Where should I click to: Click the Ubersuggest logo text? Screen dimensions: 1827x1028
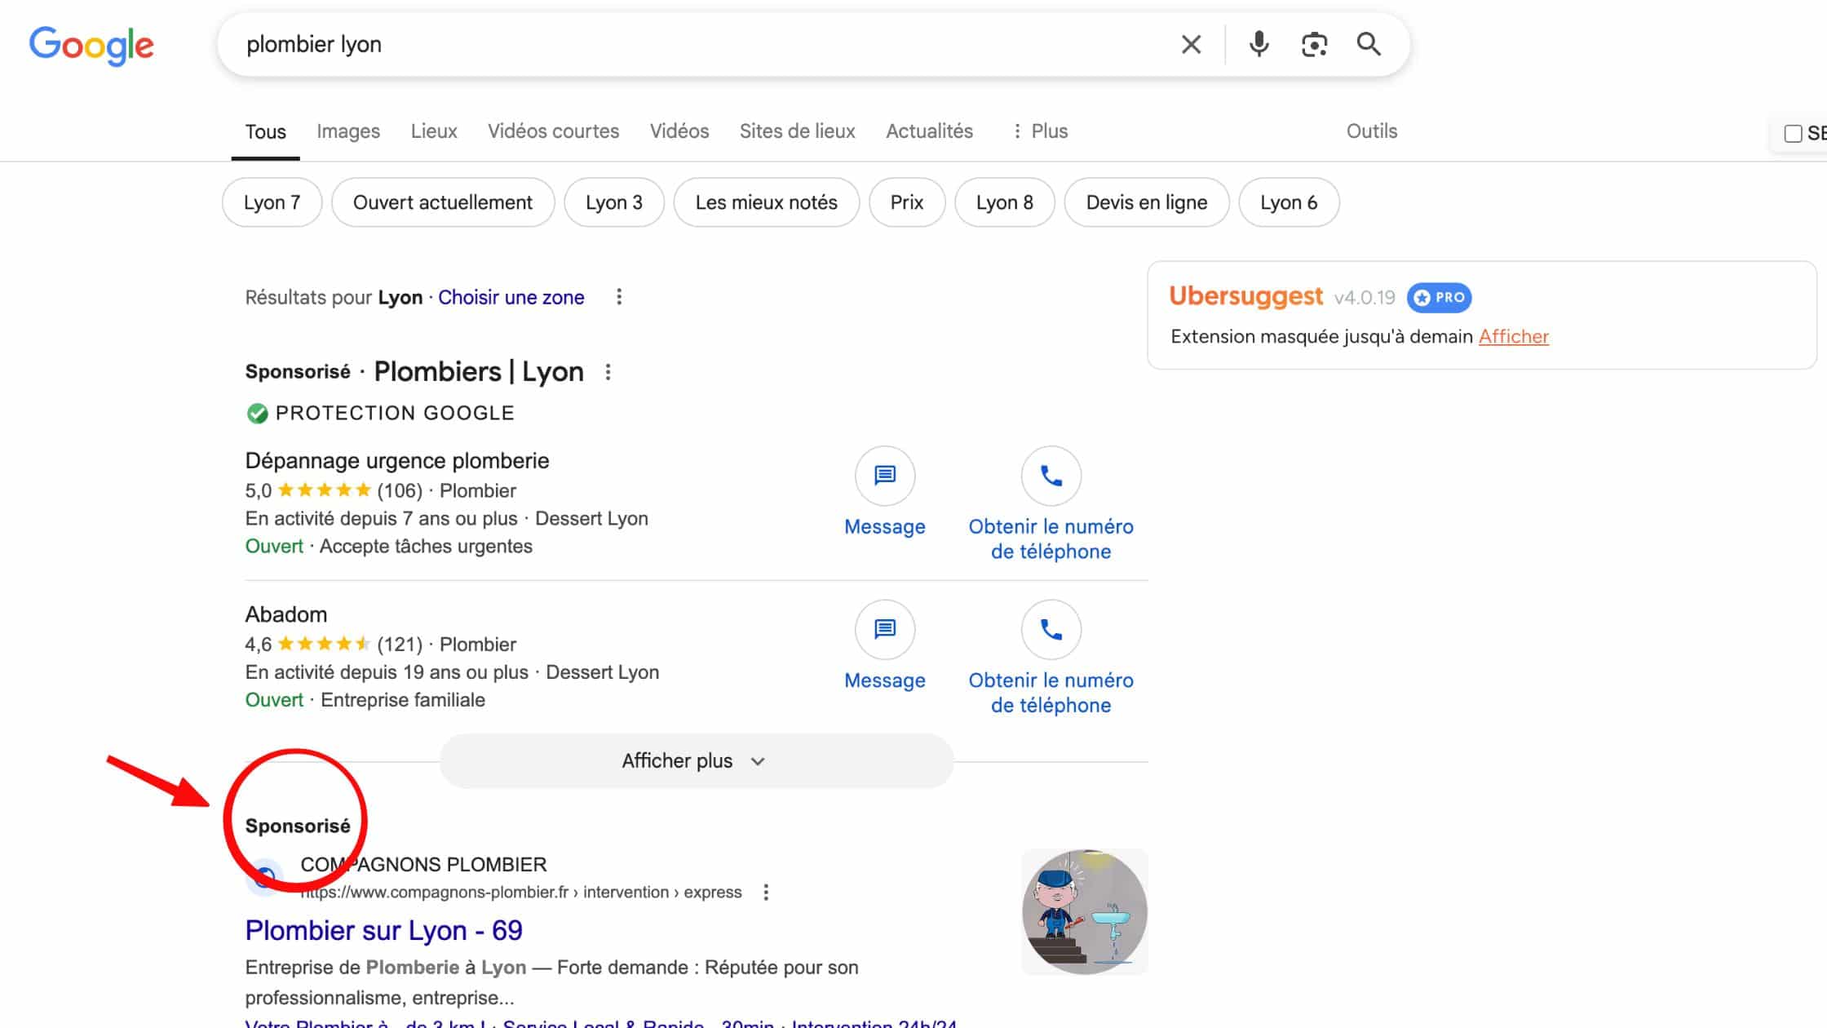(x=1245, y=296)
